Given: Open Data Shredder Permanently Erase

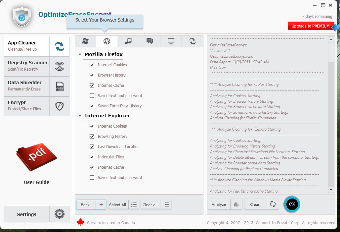Looking at the screenshot, I should coord(27,87).
